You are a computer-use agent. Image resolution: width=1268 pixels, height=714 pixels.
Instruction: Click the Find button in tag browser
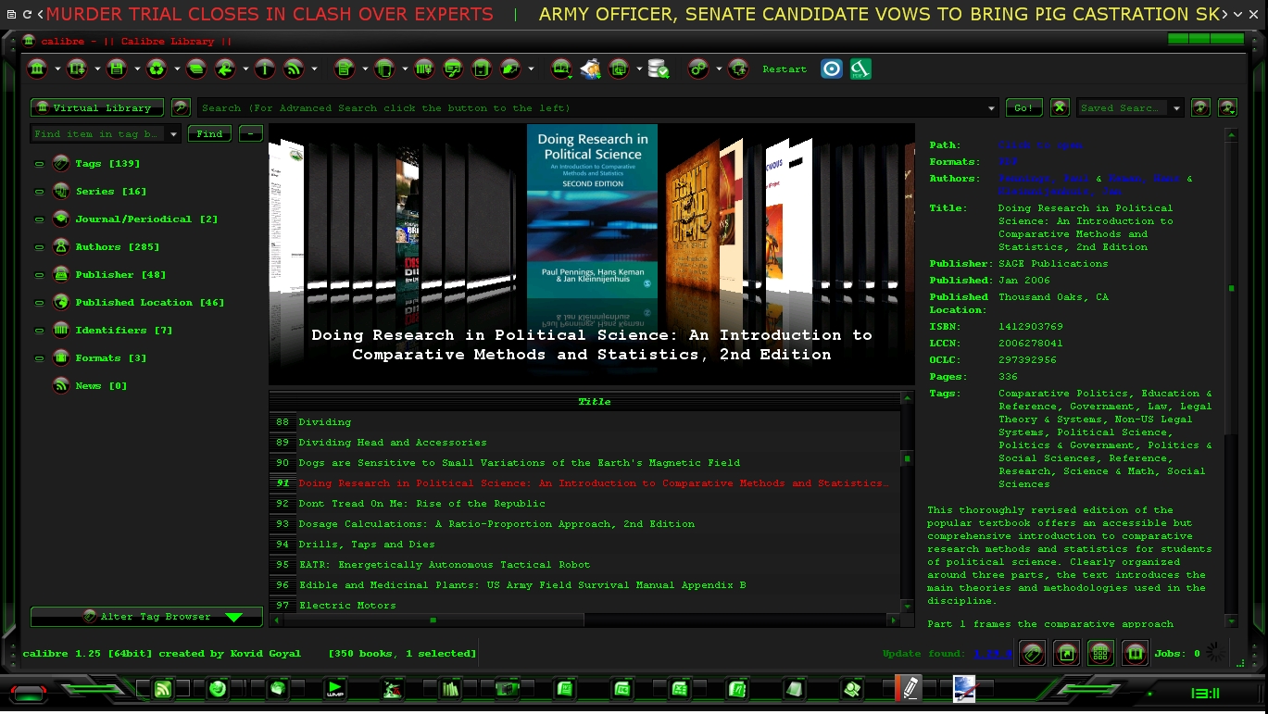(209, 133)
